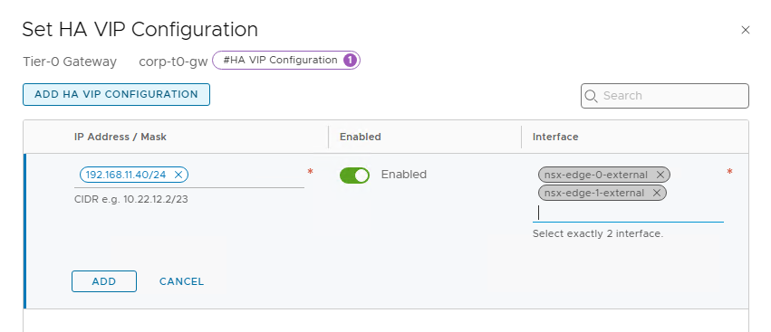Screen dimensions: 771x332
Task: Click the Enabled label beside the switch
Action: point(404,175)
